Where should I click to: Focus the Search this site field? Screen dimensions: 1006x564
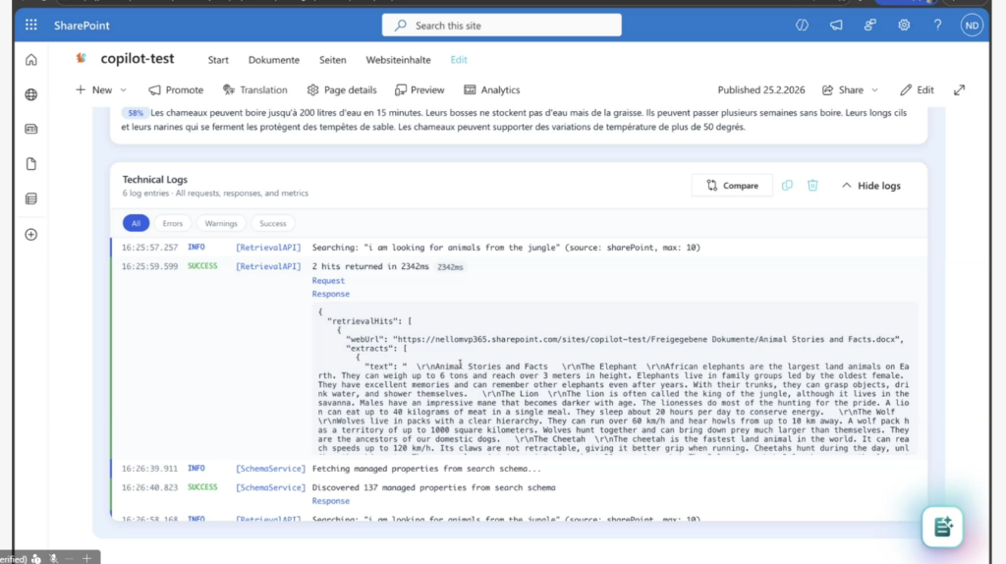pyautogui.click(x=502, y=25)
